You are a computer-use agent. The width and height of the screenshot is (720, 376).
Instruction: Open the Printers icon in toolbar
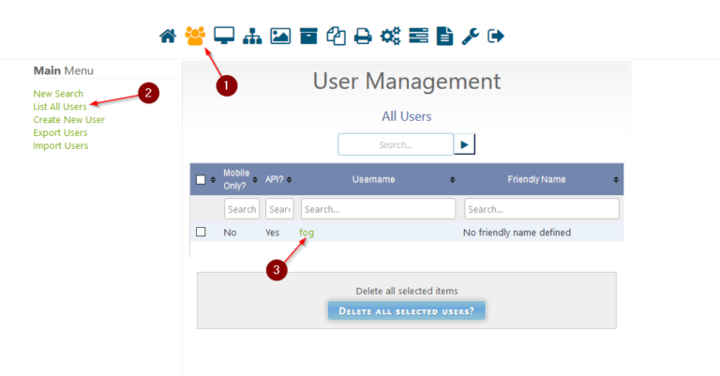pos(363,37)
